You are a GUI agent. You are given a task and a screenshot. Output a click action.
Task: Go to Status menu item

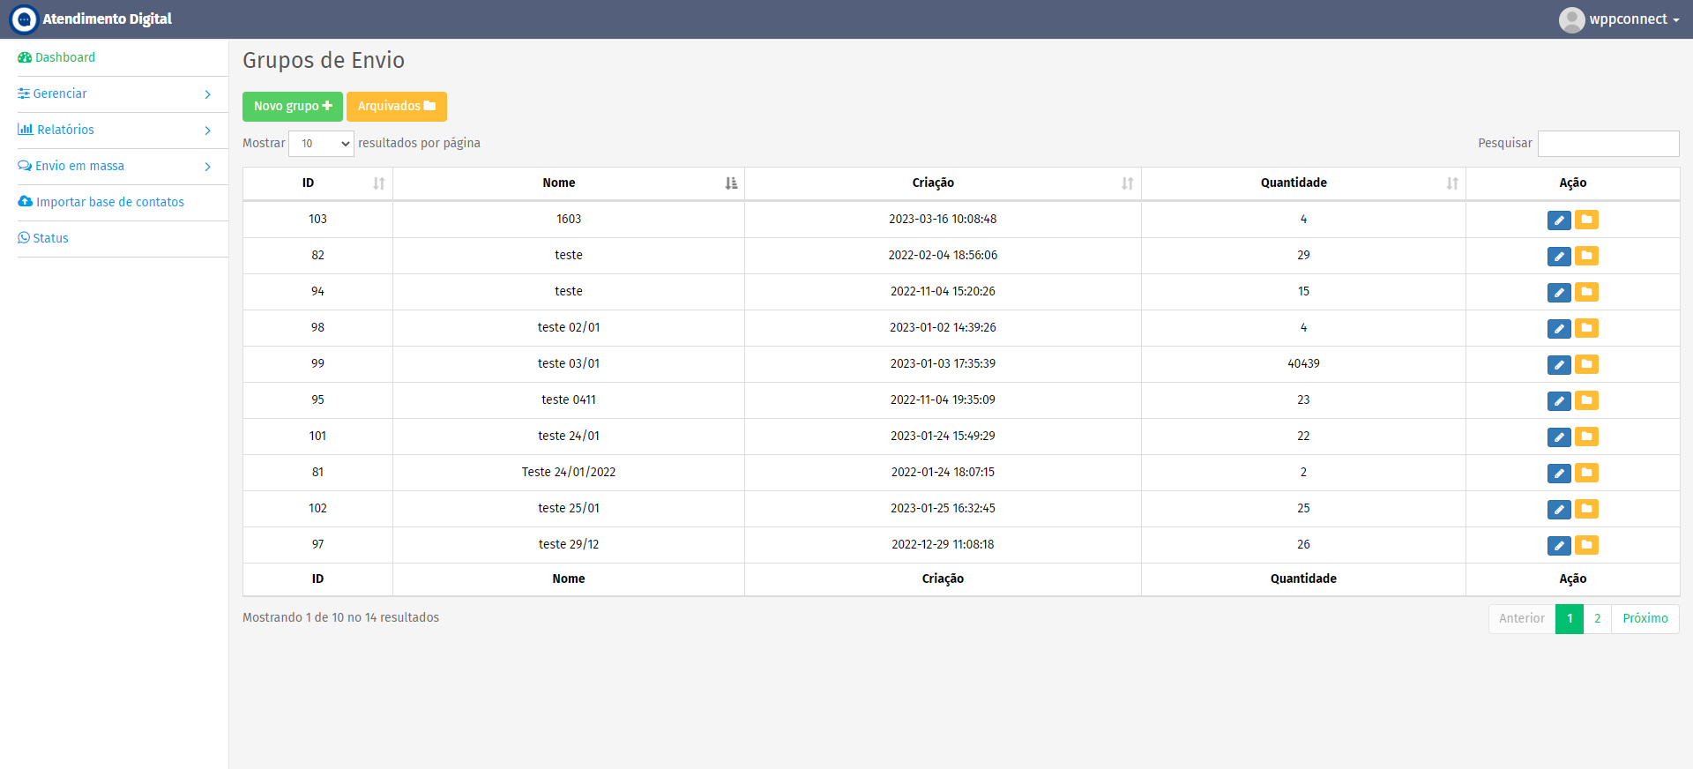point(43,238)
